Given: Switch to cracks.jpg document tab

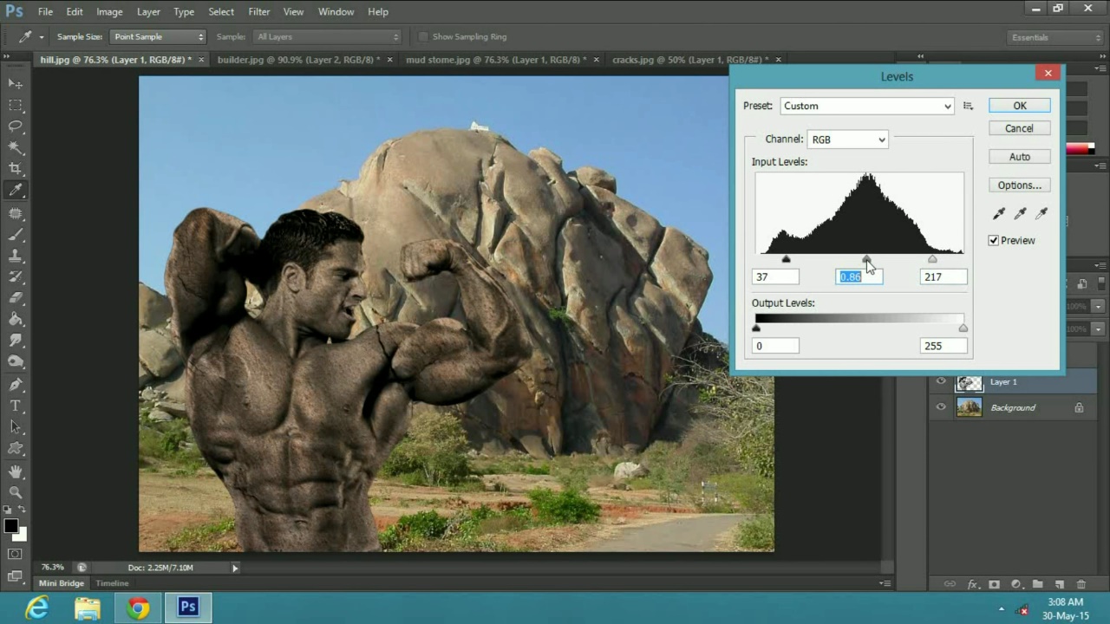Looking at the screenshot, I should pos(689,60).
